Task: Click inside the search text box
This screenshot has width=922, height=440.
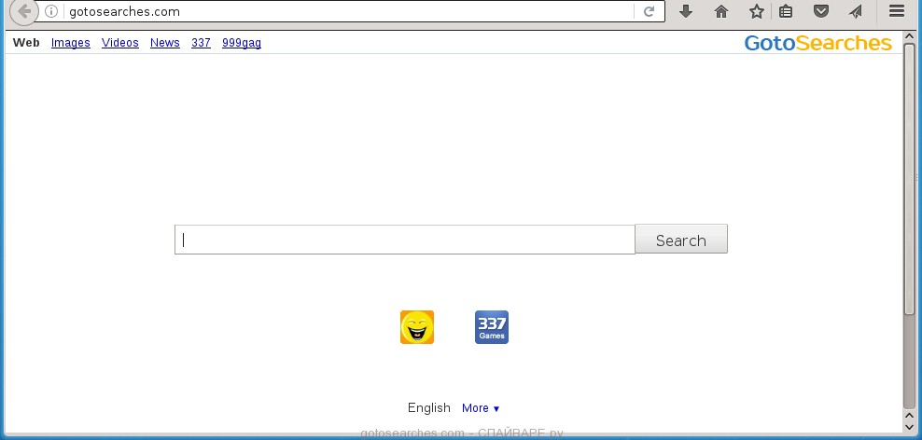Action: [404, 240]
